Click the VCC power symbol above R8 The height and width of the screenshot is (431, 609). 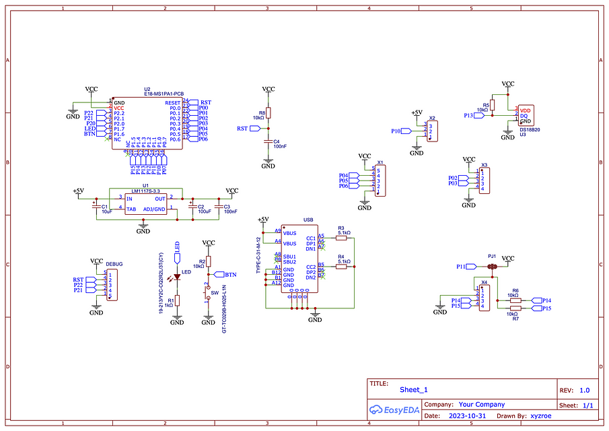tap(268, 90)
